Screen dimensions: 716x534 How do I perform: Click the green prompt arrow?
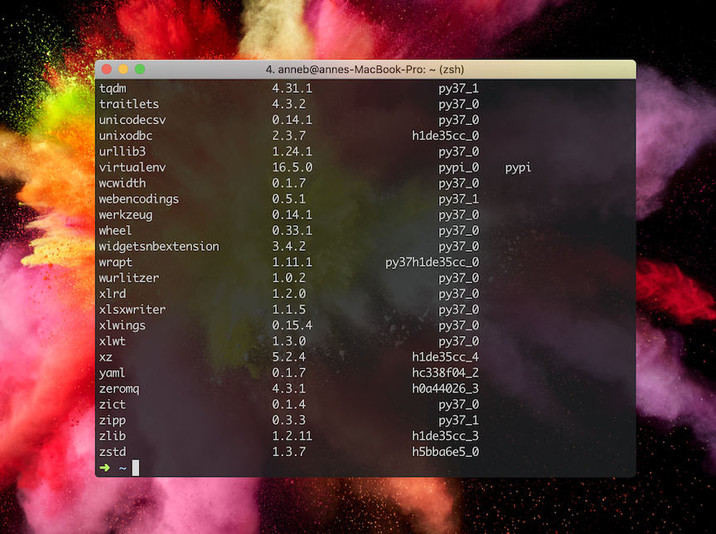coord(104,469)
